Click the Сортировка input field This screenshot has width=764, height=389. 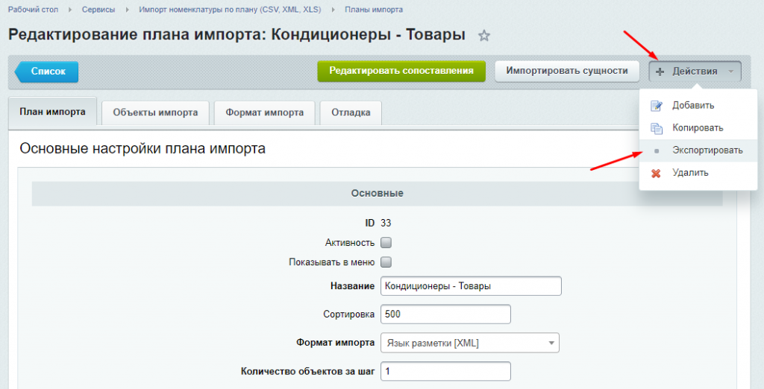click(445, 314)
